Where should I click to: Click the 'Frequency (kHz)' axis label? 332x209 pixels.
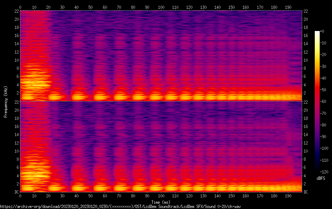[x=6, y=101]
